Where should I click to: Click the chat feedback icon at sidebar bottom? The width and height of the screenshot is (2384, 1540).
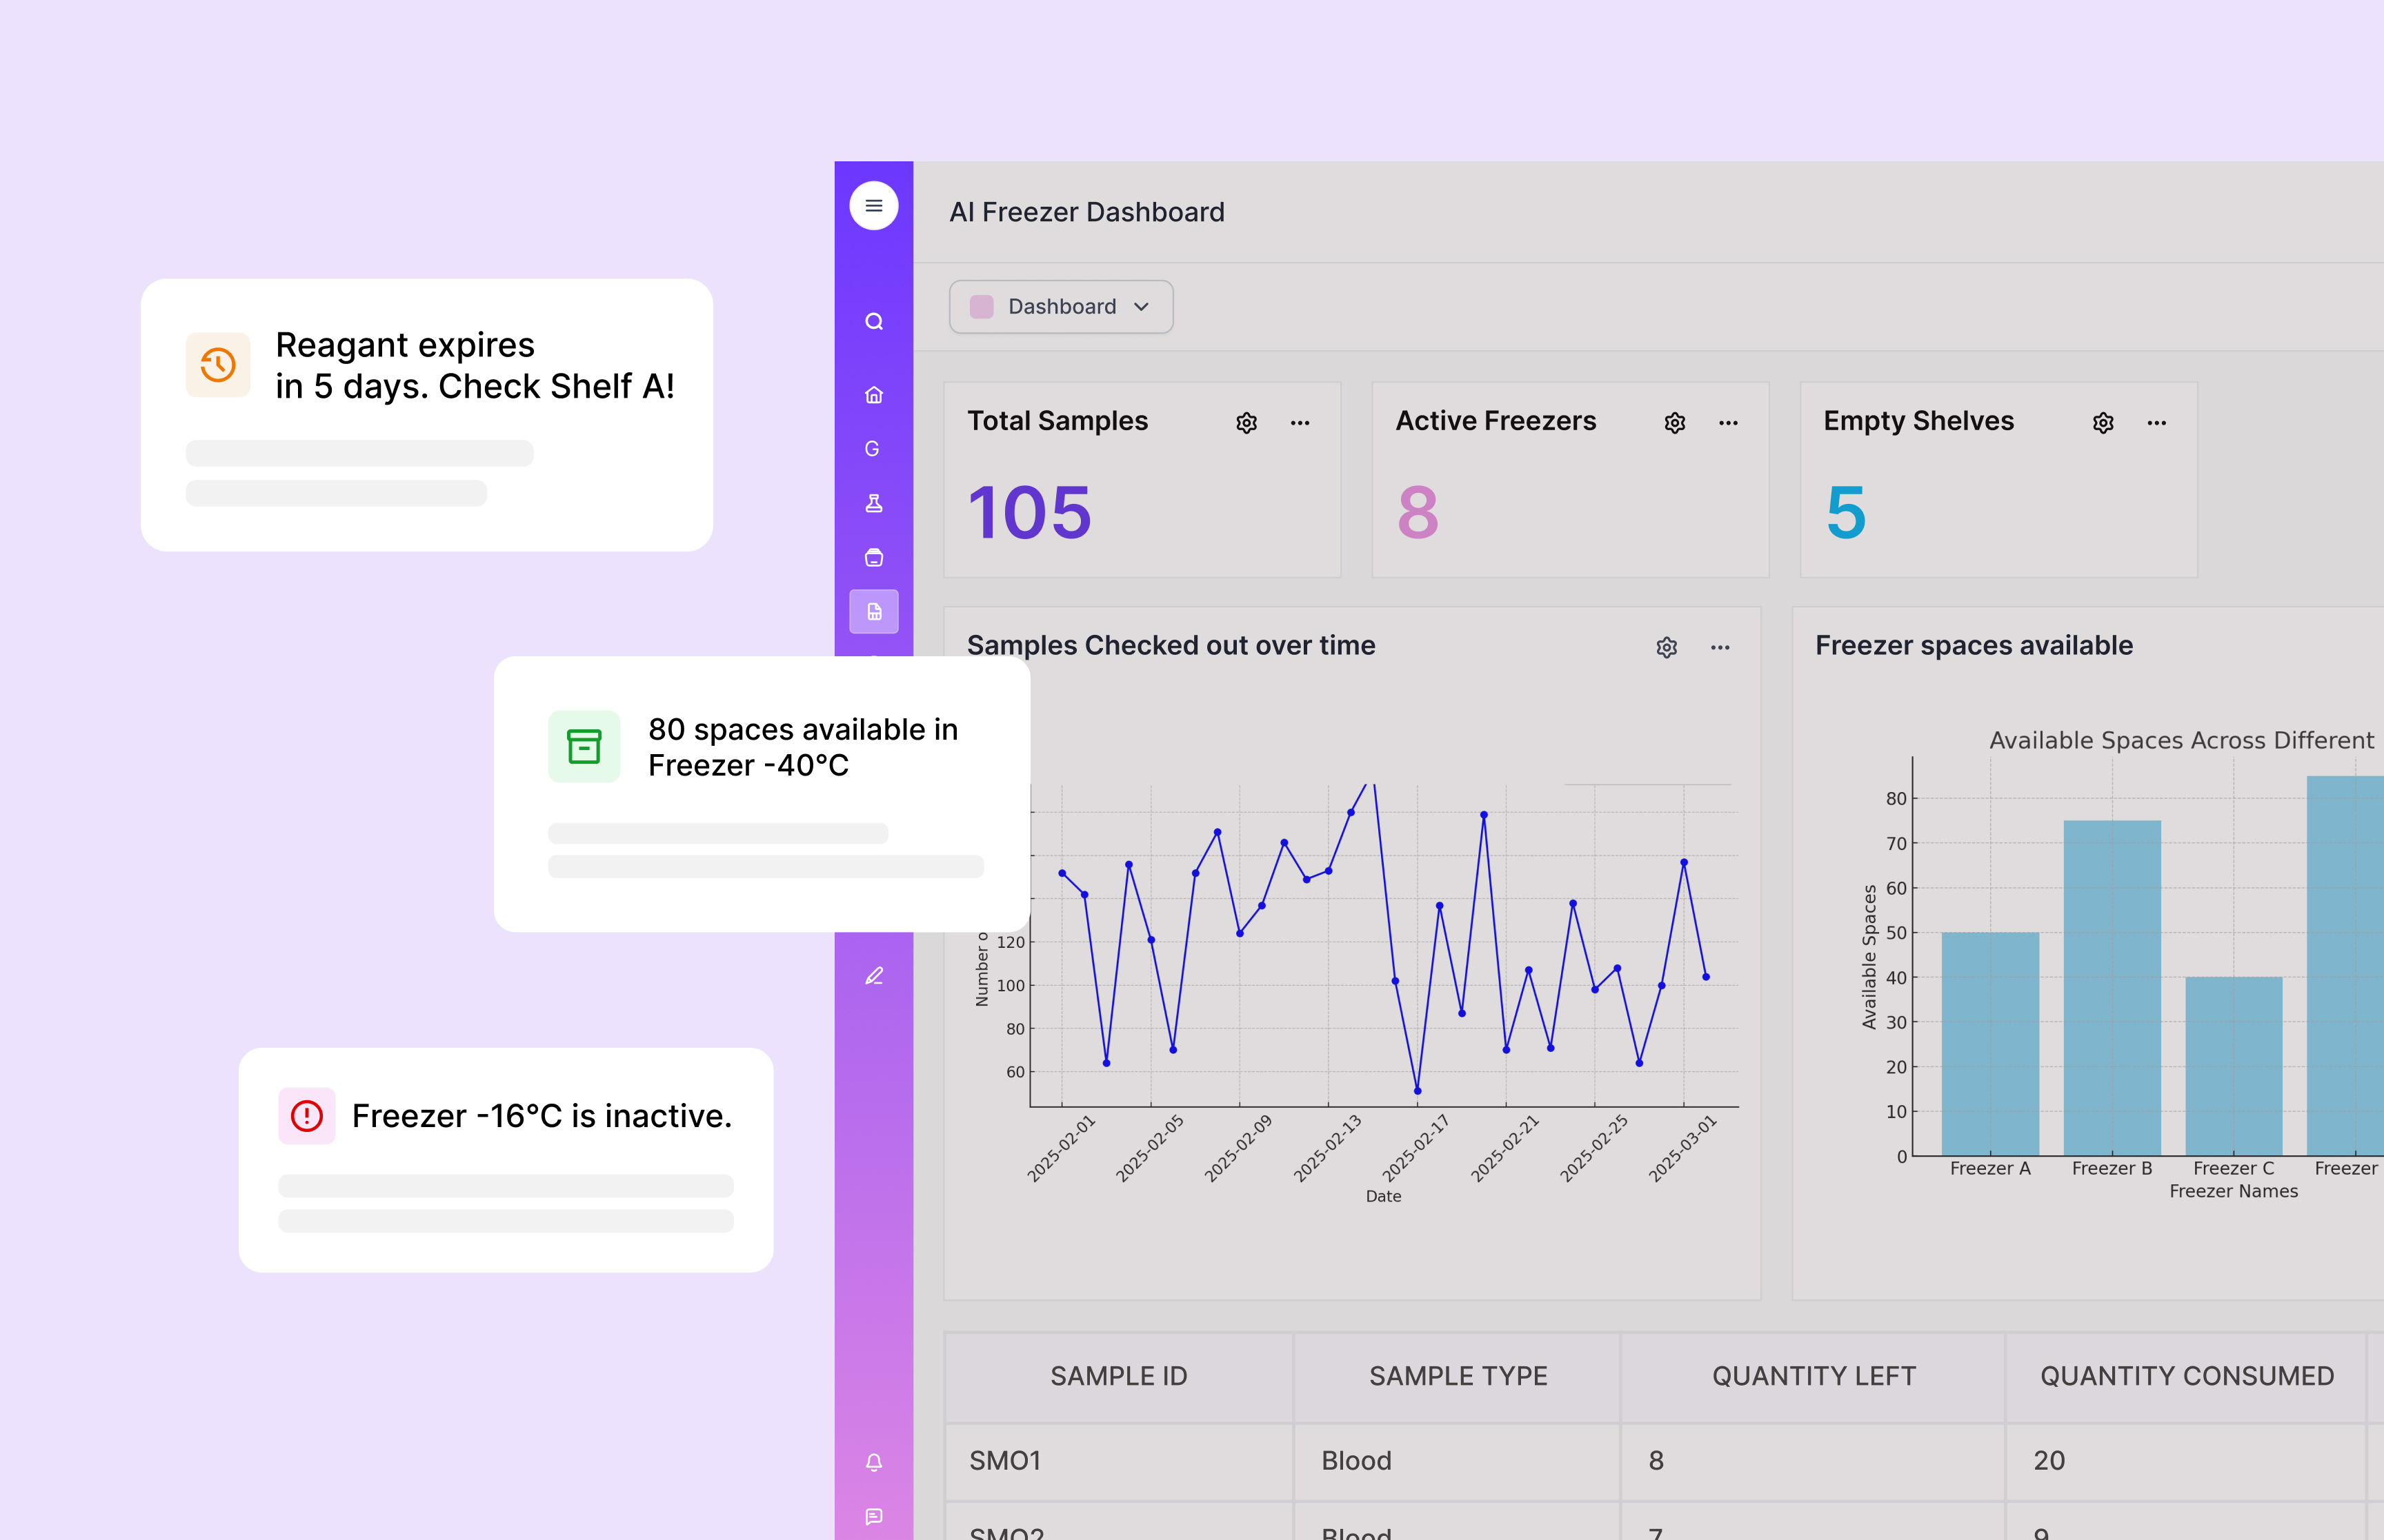coord(873,1516)
